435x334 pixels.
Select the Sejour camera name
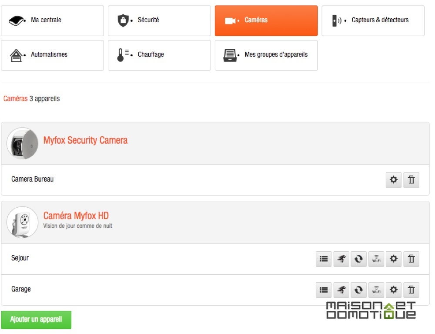[20, 258]
